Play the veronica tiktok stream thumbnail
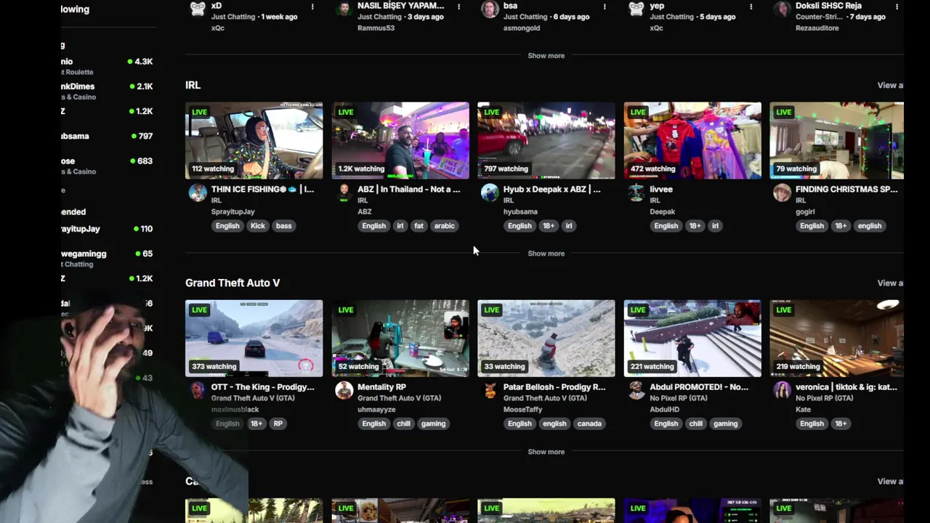 click(x=837, y=338)
